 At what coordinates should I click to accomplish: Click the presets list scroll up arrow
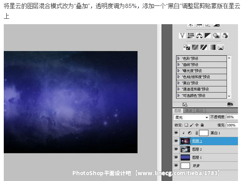(229, 58)
